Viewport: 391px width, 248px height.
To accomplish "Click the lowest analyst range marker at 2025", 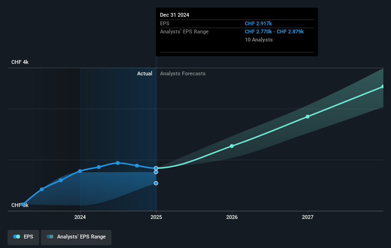I will 156,183.
